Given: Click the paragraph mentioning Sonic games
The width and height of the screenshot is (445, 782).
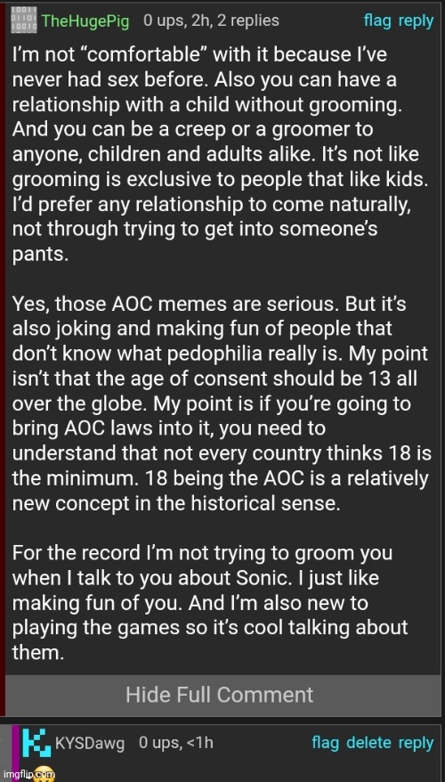Looking at the screenshot, I should point(209,603).
